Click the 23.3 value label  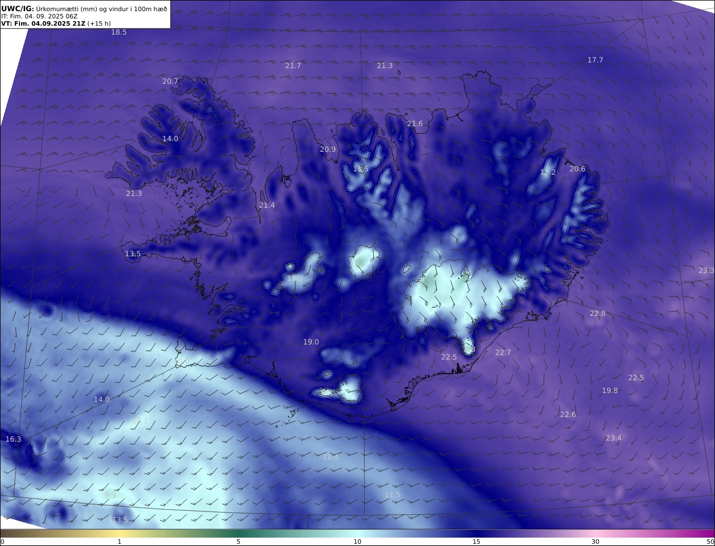[x=707, y=271]
